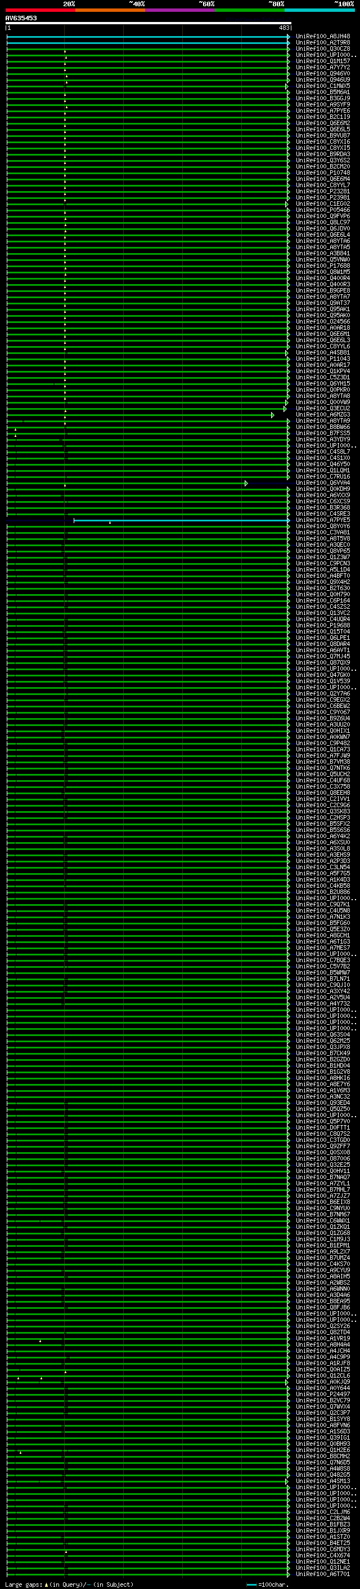Select the UniRef100_P24497 label
360x1589 pixels.
(x=322, y=1394)
